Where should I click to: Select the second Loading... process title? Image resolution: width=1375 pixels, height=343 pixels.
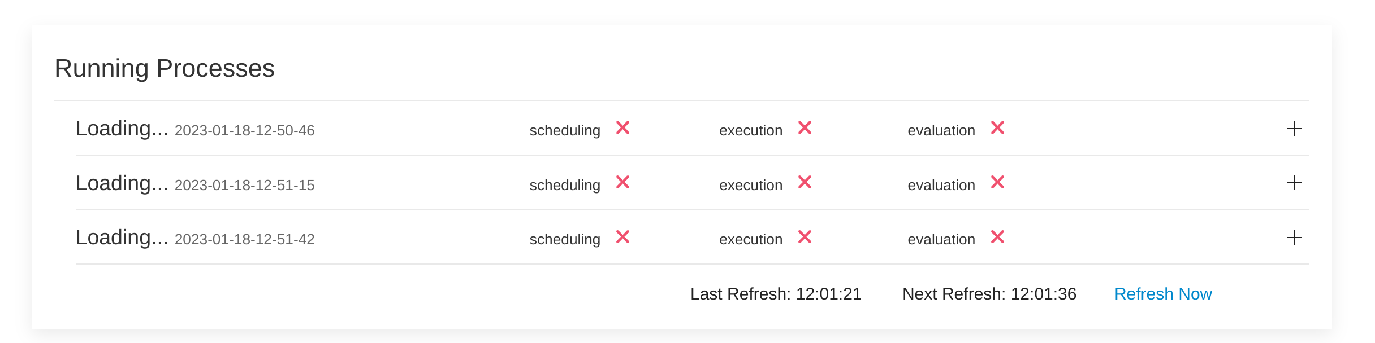(x=122, y=183)
